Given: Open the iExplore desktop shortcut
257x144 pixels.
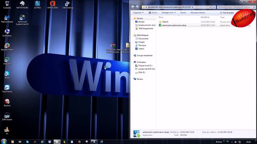Looking at the screenshot, I should 7,102.
